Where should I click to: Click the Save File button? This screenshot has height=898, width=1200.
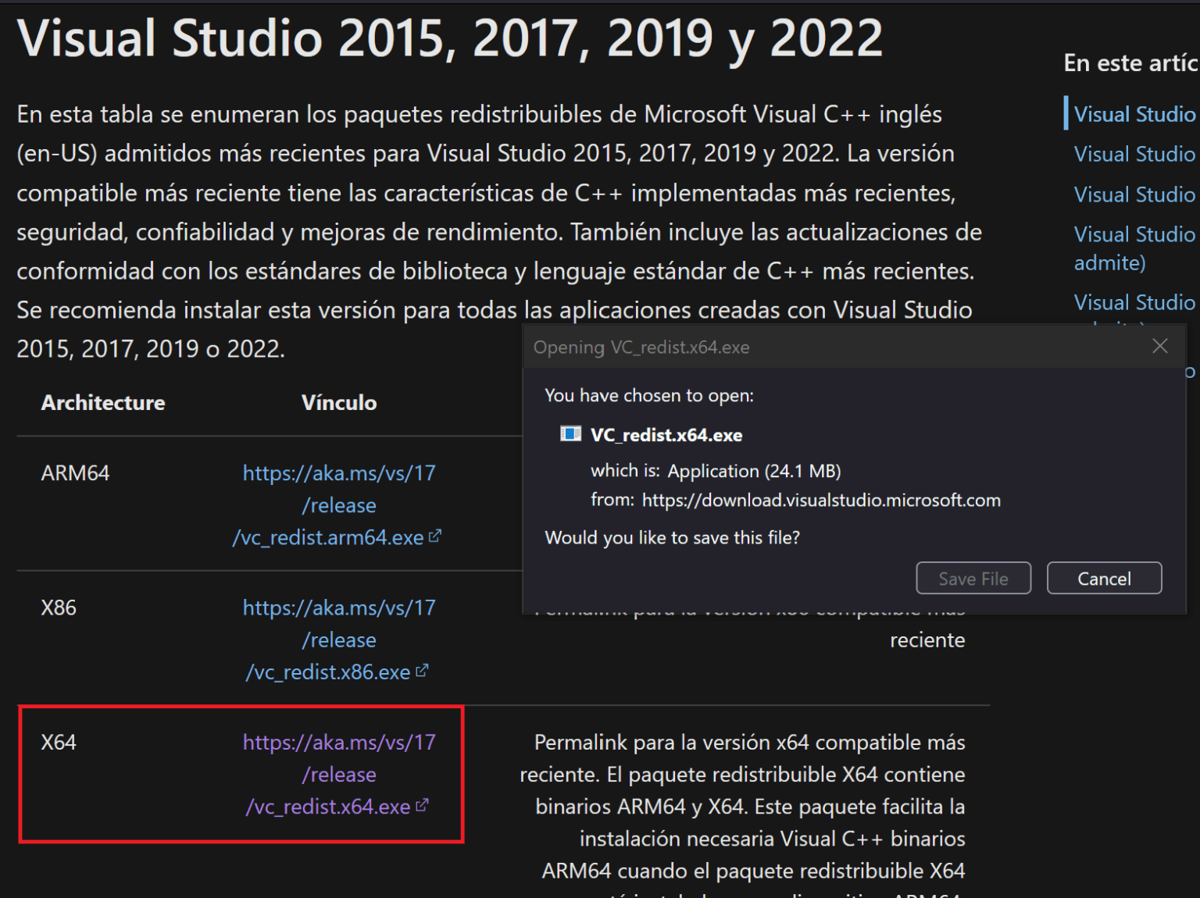pos(973,578)
